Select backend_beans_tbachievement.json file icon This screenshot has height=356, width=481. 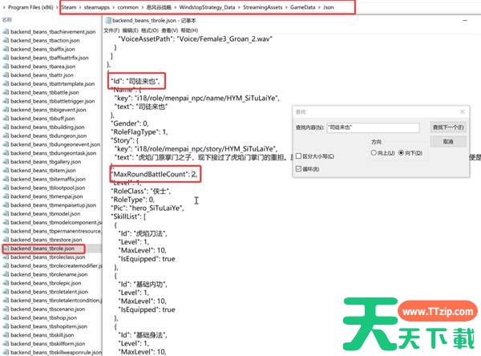point(5,30)
